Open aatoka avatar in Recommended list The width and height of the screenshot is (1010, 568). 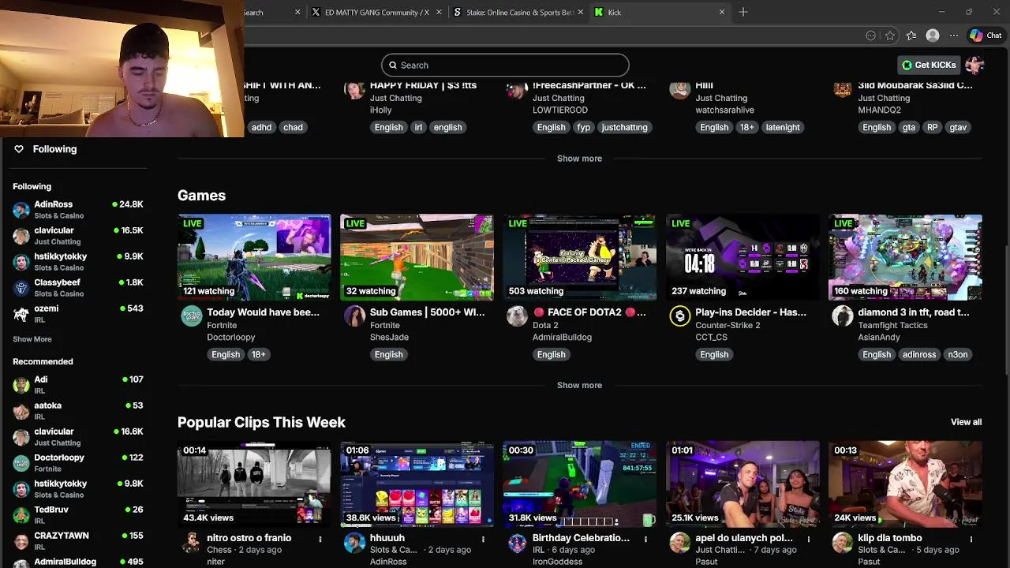click(x=21, y=411)
